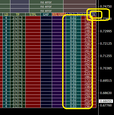Click 0.03 cell in the 165.4 row

73,103
